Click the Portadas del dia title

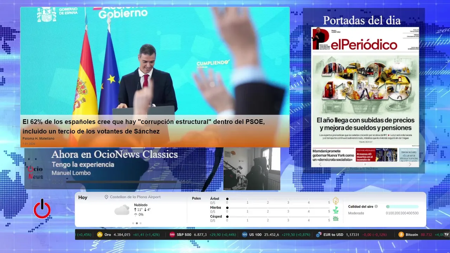(362, 20)
